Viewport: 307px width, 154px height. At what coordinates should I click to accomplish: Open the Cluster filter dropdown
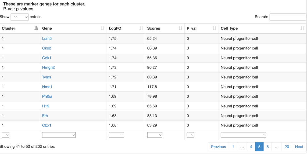5,135
